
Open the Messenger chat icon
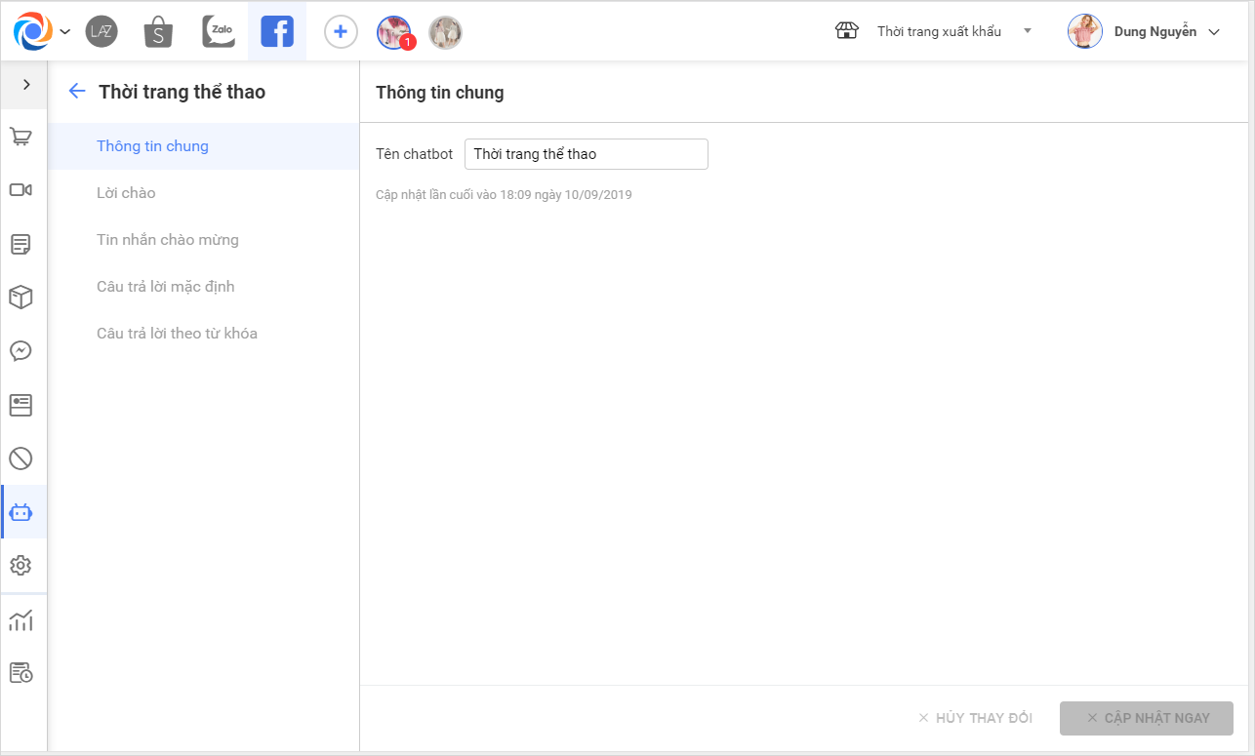pyautogui.click(x=21, y=351)
